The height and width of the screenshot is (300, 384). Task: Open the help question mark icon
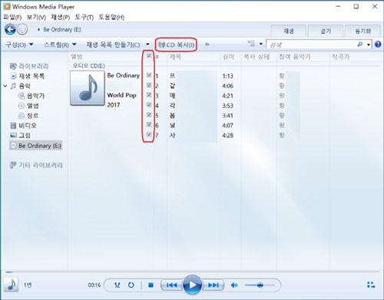pyautogui.click(x=378, y=45)
